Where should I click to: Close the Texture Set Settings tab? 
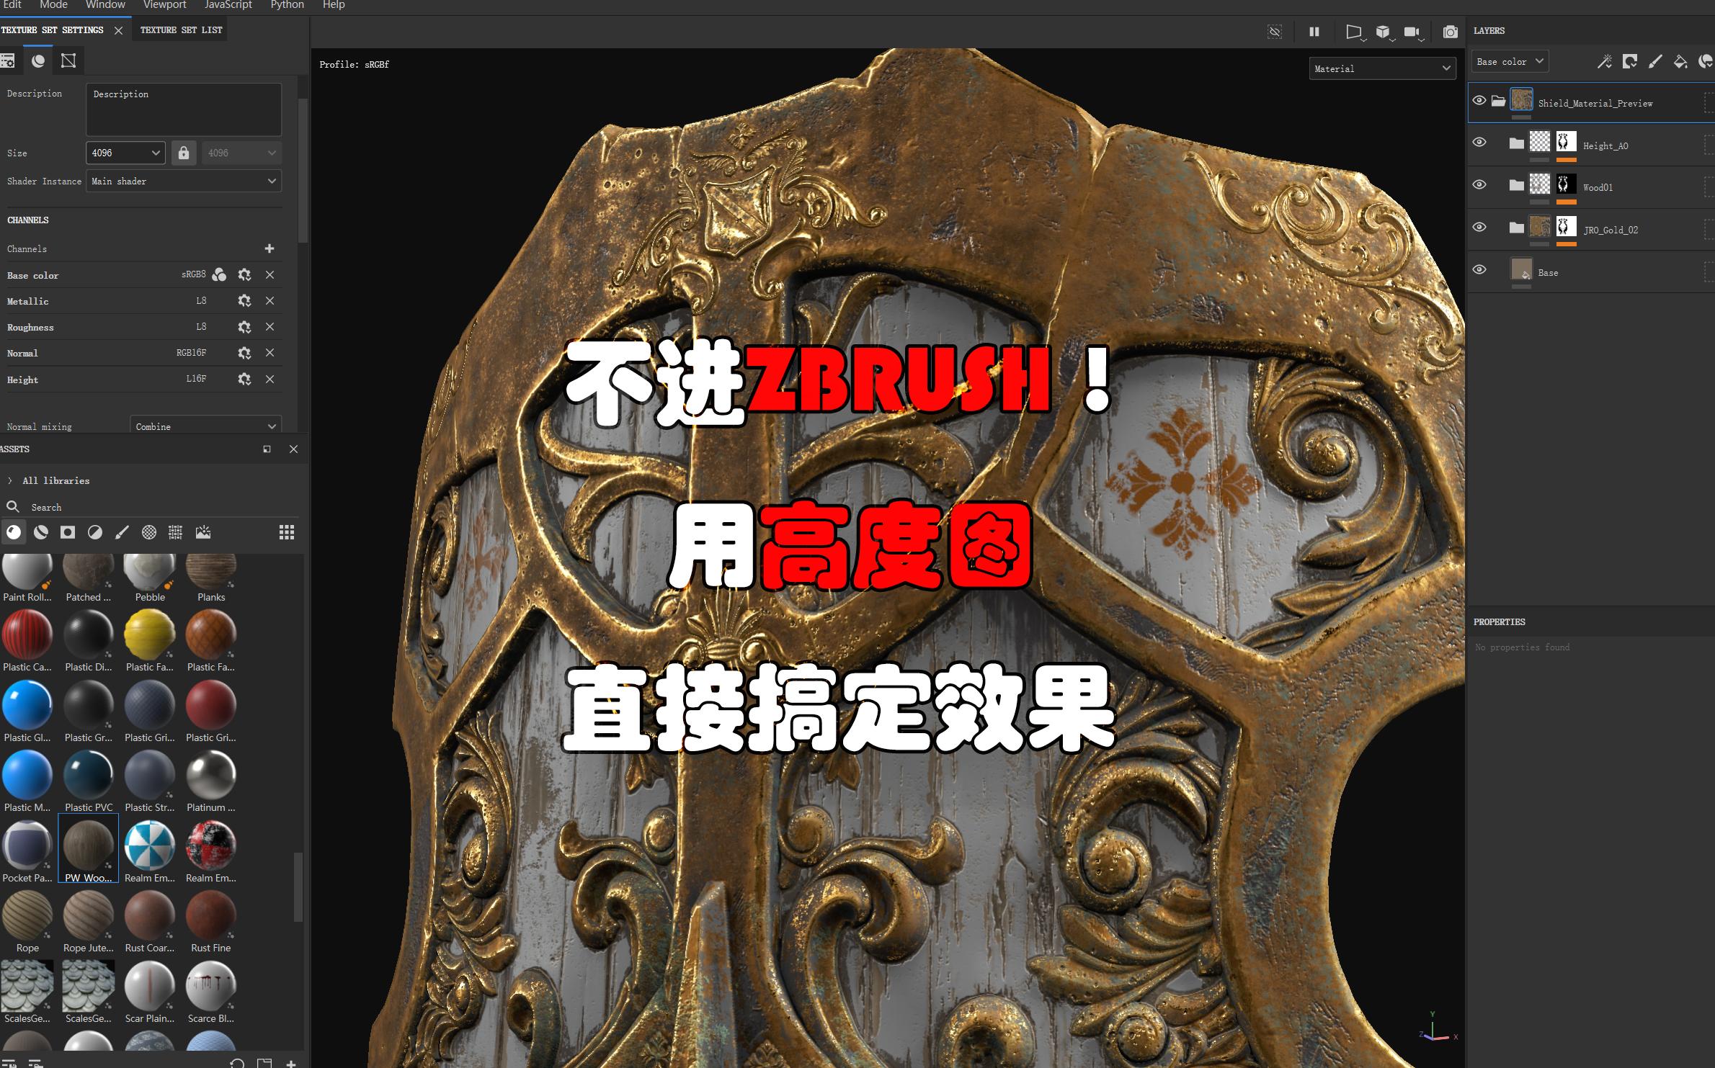pyautogui.click(x=118, y=30)
